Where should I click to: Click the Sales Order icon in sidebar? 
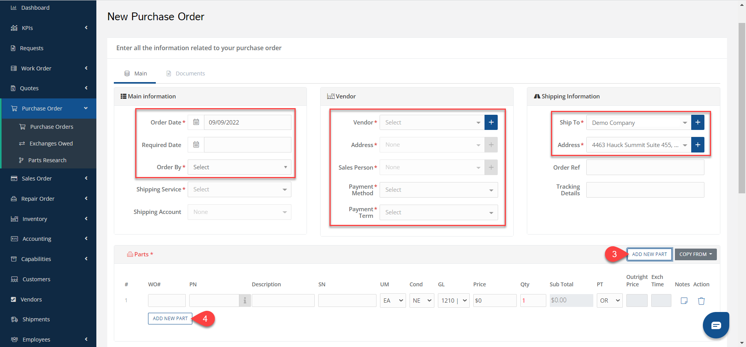[14, 179]
